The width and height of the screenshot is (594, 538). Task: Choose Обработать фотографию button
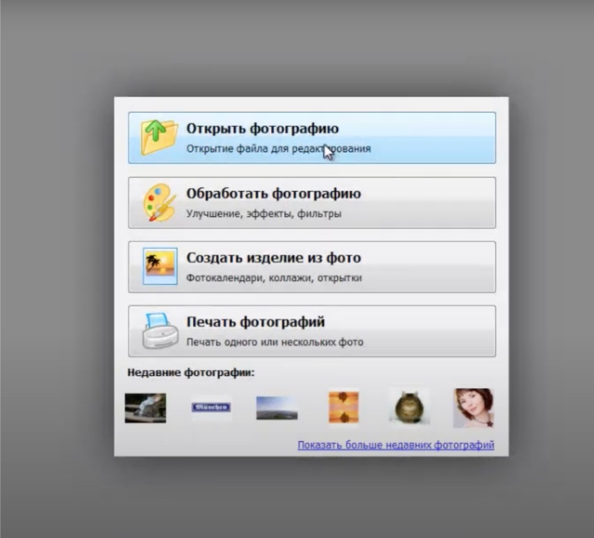coord(312,202)
